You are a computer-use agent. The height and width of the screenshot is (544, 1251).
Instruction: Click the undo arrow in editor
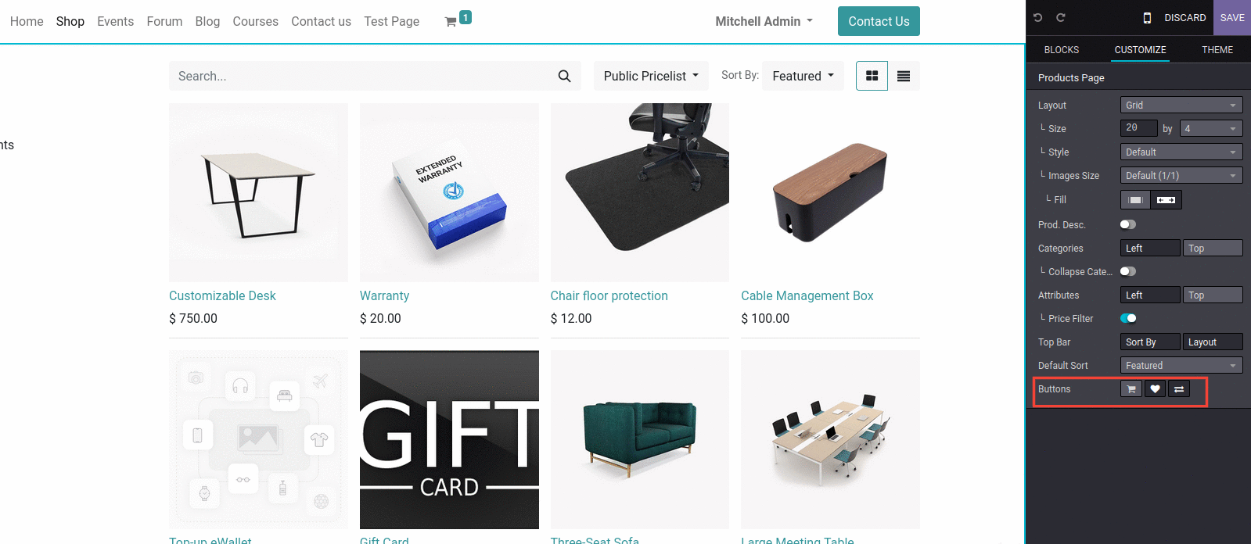[1038, 17]
